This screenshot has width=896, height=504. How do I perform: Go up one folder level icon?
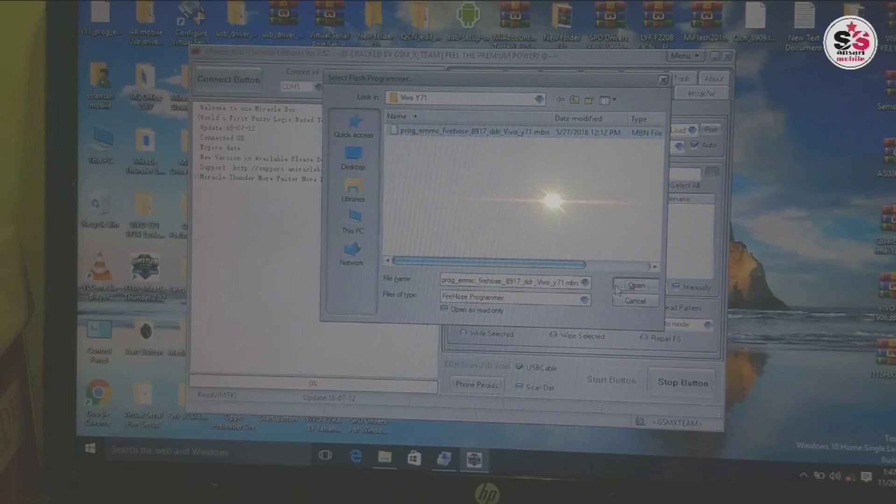[x=574, y=100]
